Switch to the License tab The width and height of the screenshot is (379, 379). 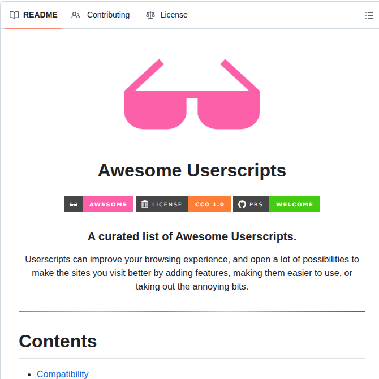tap(167, 15)
